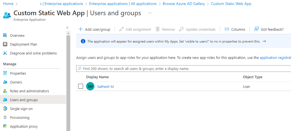
Task: Go to Enterprise applications | All applications breadcrumb
Action: [123, 4]
